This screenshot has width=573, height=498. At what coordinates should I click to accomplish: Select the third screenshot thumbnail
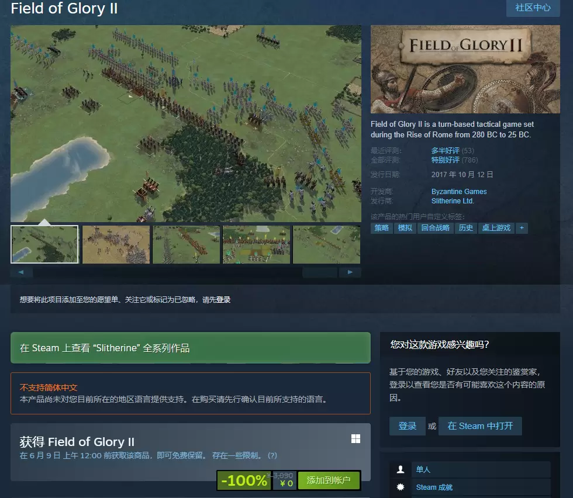coord(186,244)
